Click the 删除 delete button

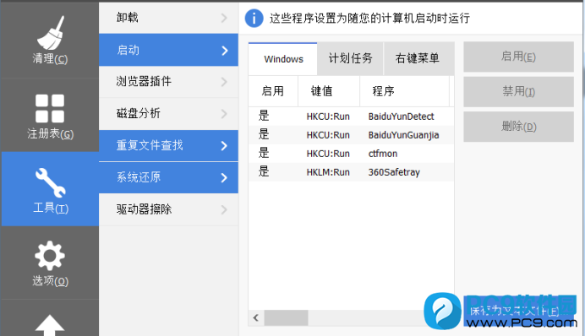(518, 127)
